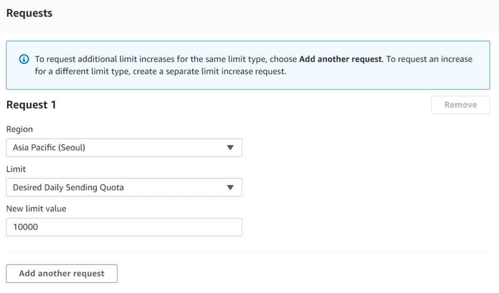The width and height of the screenshot is (499, 293).
Task: Select the Asia Pacific (Seoul) region text
Action: (x=49, y=148)
